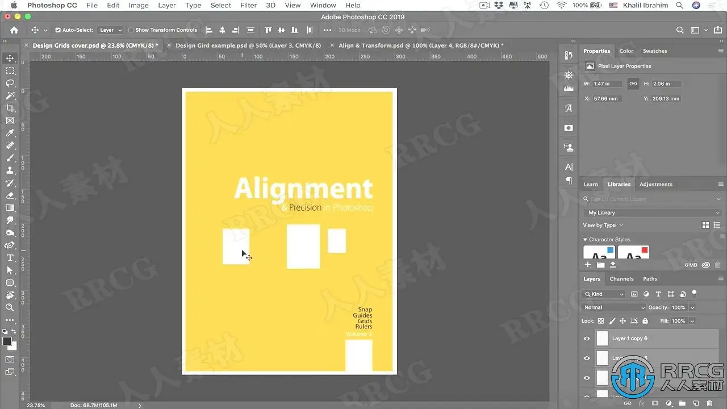The height and width of the screenshot is (409, 727).
Task: Select the Brush tool
Action: [x=10, y=158]
